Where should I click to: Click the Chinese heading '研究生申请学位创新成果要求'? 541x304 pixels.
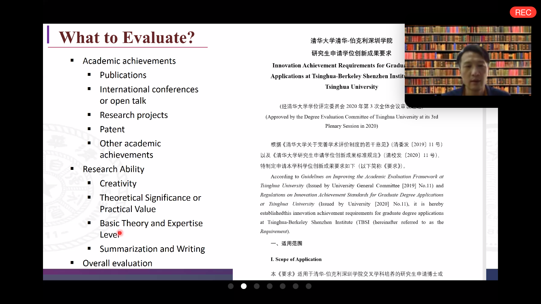tap(352, 53)
